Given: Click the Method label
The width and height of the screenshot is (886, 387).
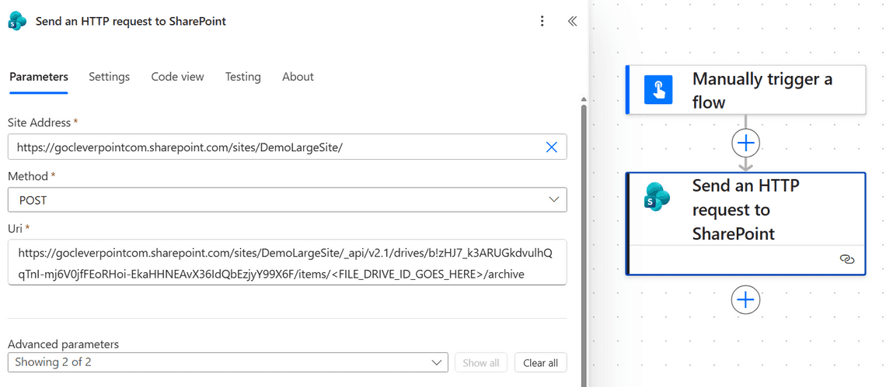Looking at the screenshot, I should (x=28, y=176).
